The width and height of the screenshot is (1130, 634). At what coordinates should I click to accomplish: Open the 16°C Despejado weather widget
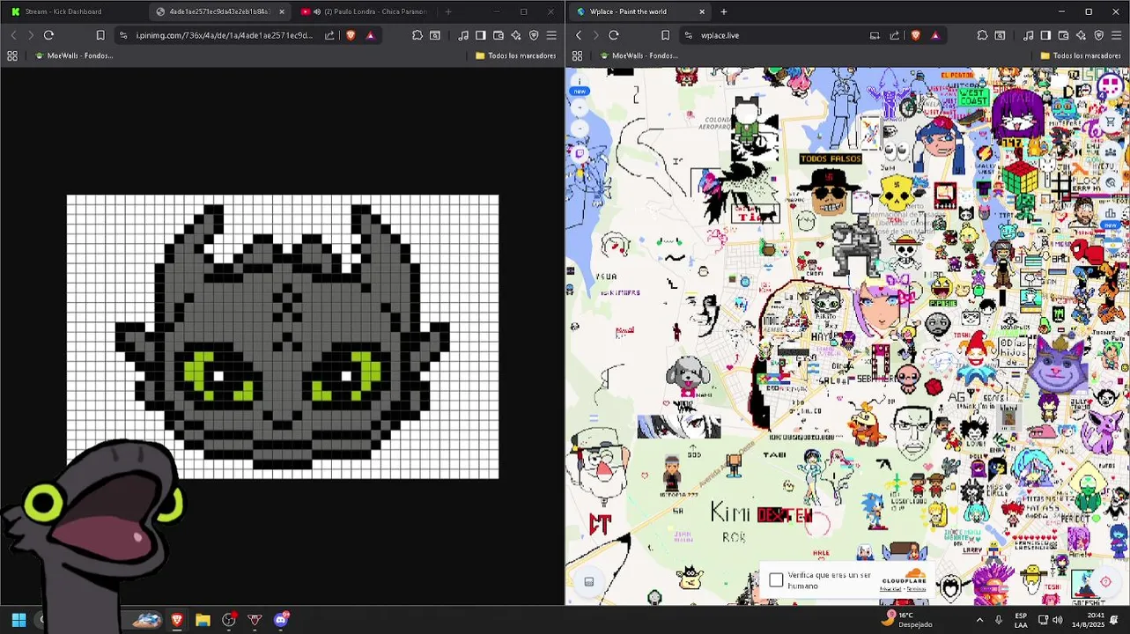point(909,620)
